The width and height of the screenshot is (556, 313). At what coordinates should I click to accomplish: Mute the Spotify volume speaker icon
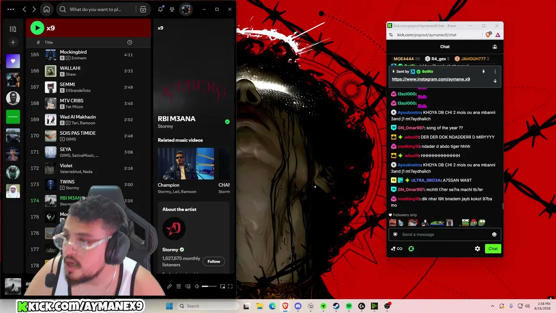tap(197, 286)
